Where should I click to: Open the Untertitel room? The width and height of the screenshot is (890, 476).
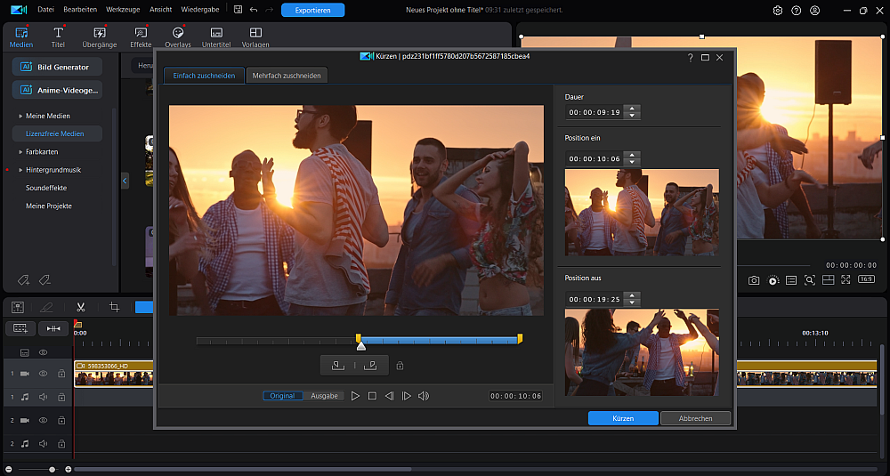[216, 37]
